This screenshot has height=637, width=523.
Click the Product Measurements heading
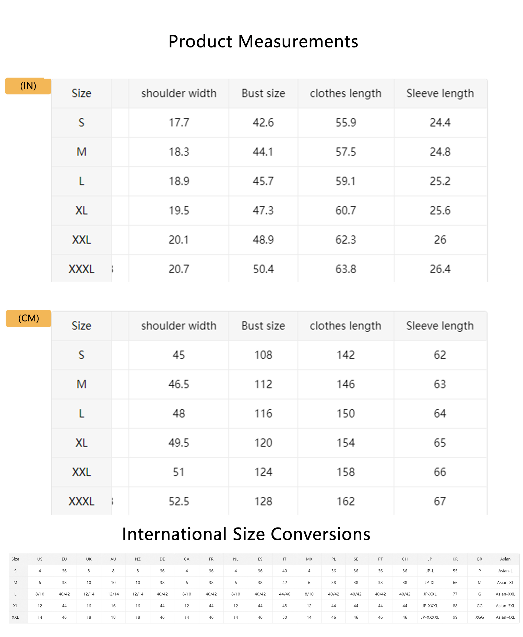[263, 41]
